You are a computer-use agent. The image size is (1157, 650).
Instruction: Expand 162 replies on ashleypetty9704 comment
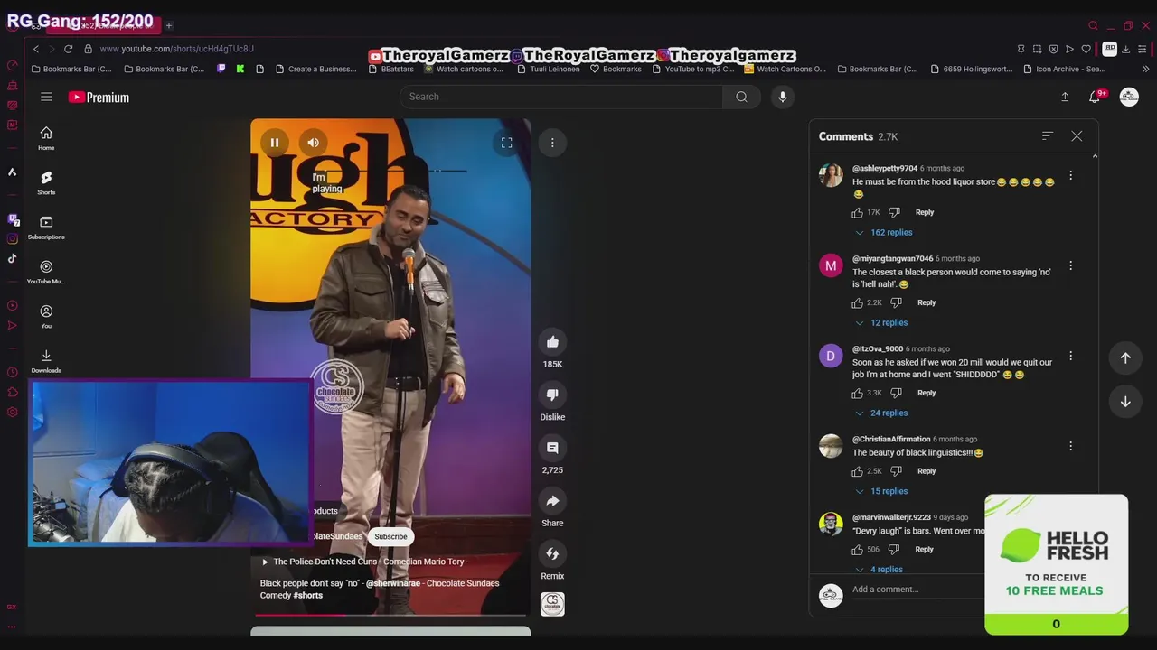(884, 232)
